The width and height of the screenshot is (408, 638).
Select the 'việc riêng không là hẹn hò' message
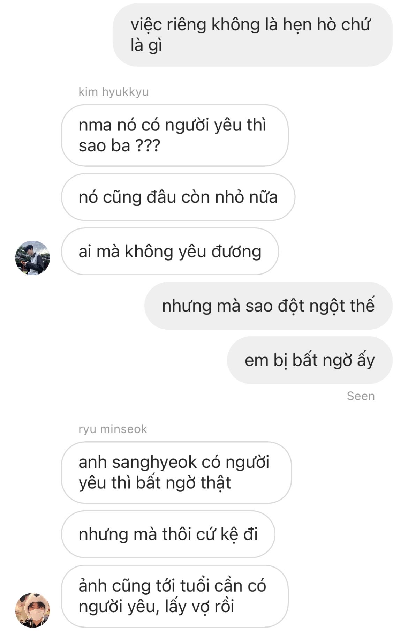(252, 35)
